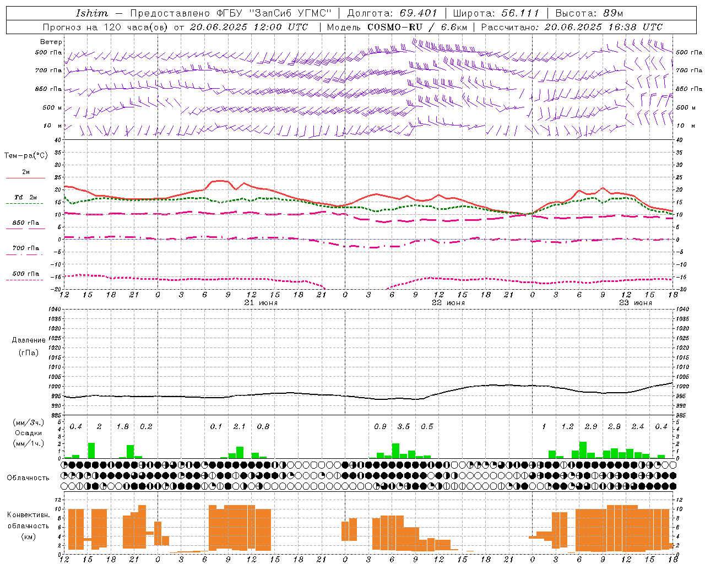This screenshot has height=564, width=705.
Task: Click the "23 июня" date label
Action: [x=636, y=303]
